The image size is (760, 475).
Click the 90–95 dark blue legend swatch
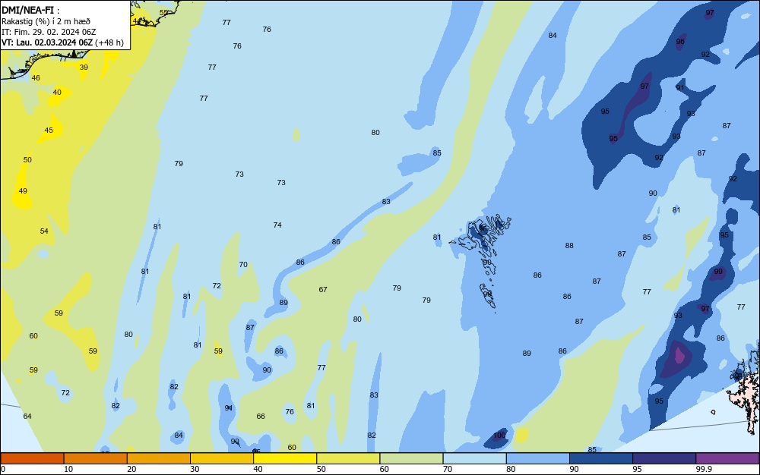pyautogui.click(x=601, y=458)
